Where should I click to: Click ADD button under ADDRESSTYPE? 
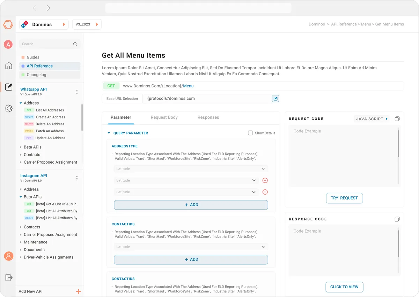pyautogui.click(x=191, y=205)
